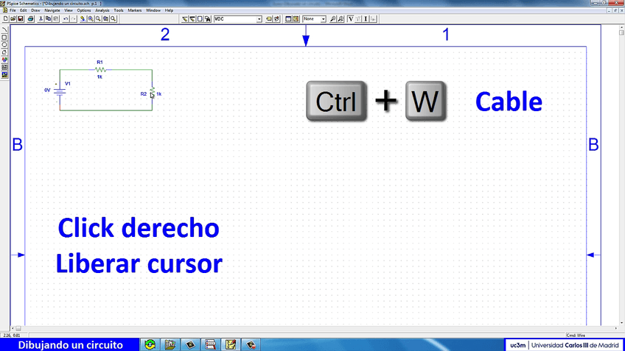Click the Undo arrow icon
Viewport: 625px width, 351px height.
(66, 18)
